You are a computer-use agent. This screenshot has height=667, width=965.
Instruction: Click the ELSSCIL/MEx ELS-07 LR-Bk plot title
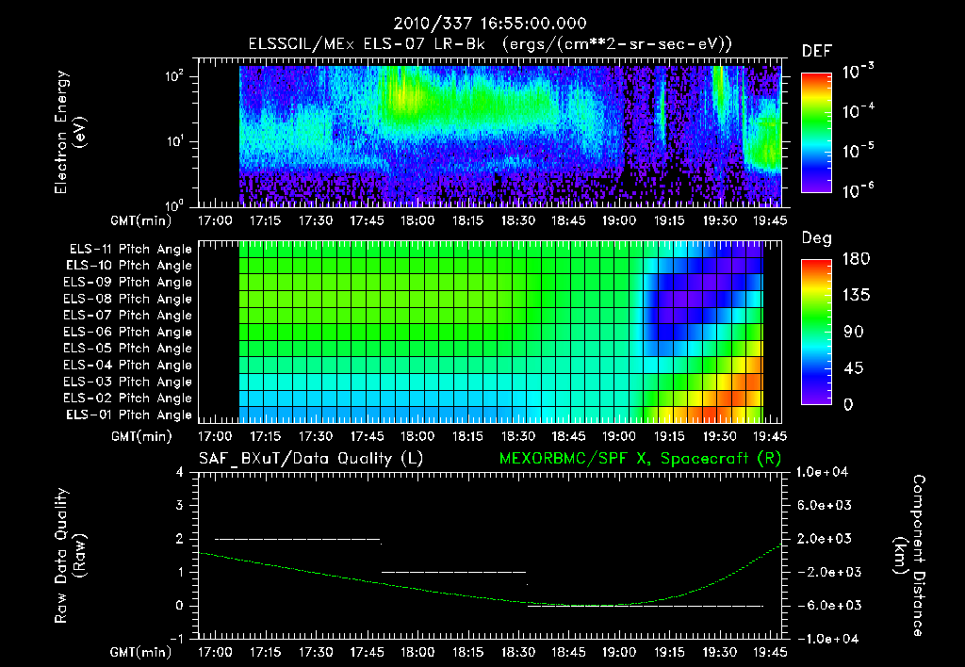coord(490,44)
